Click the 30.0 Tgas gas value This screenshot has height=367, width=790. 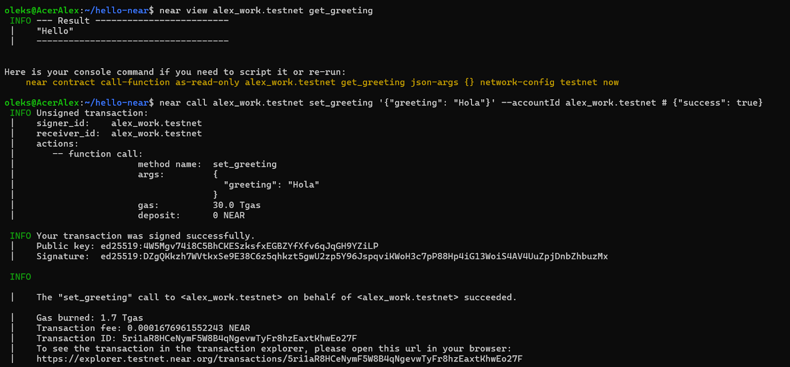coord(237,205)
